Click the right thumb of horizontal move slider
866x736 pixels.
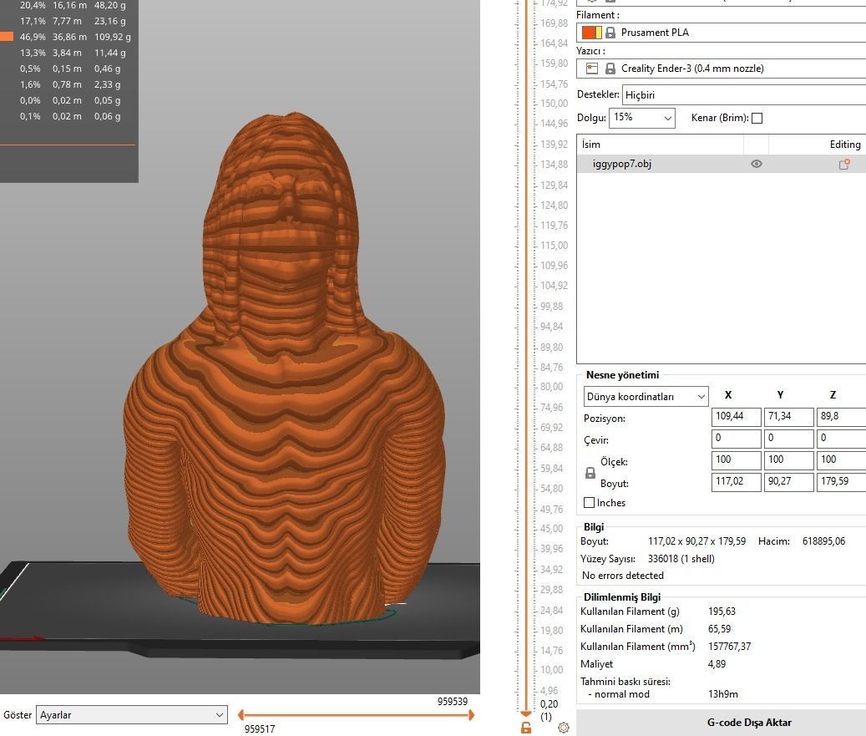tap(471, 715)
